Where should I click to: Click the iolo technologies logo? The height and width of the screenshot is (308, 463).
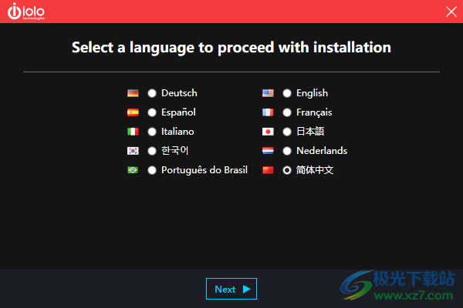[x=26, y=12]
